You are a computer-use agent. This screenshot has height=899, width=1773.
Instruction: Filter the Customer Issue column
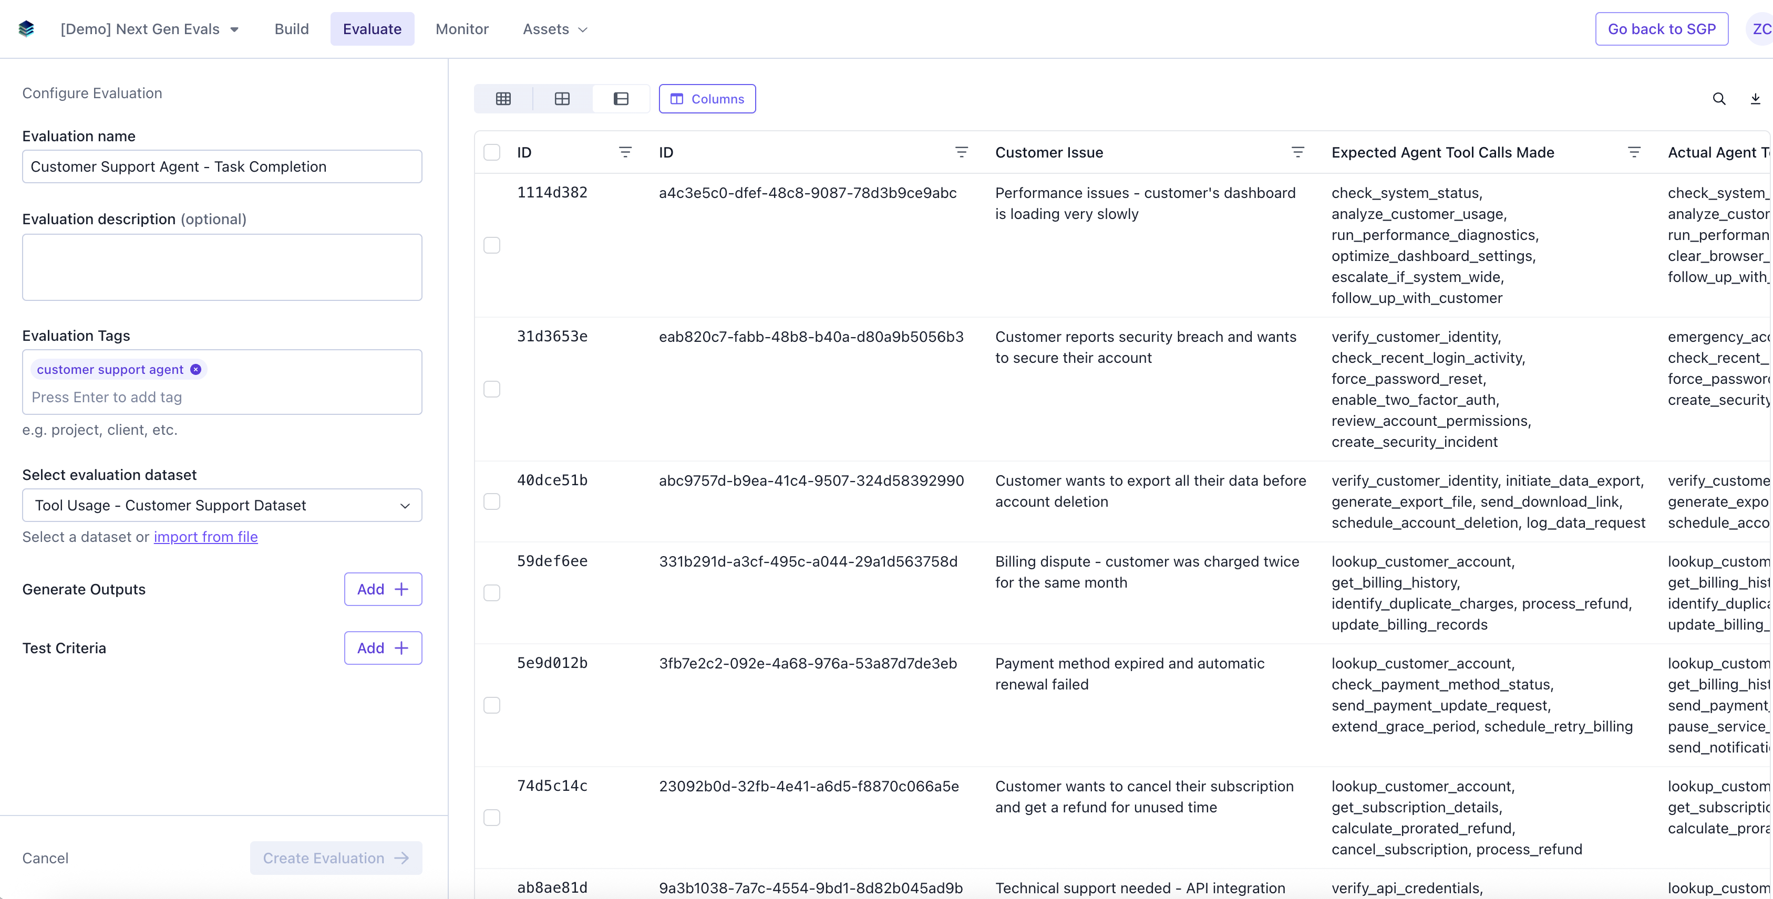click(1297, 152)
